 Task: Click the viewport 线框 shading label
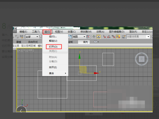(30, 50)
